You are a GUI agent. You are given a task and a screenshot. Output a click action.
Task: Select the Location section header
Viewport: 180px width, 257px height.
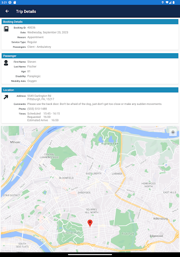tap(90, 90)
